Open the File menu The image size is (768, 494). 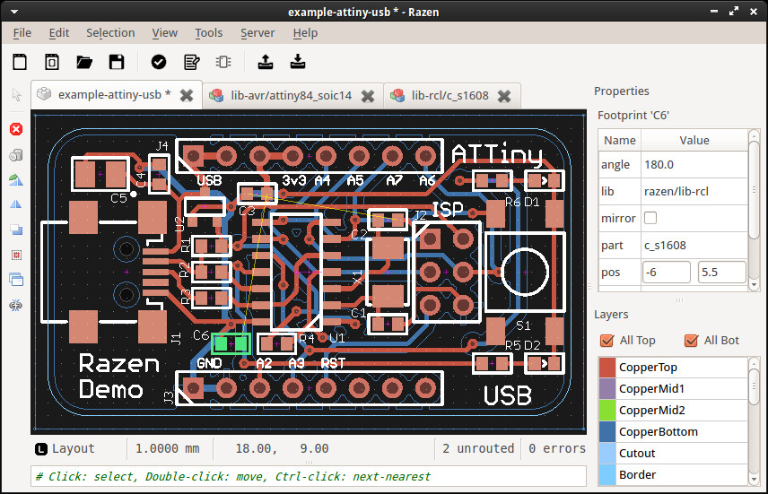click(22, 33)
